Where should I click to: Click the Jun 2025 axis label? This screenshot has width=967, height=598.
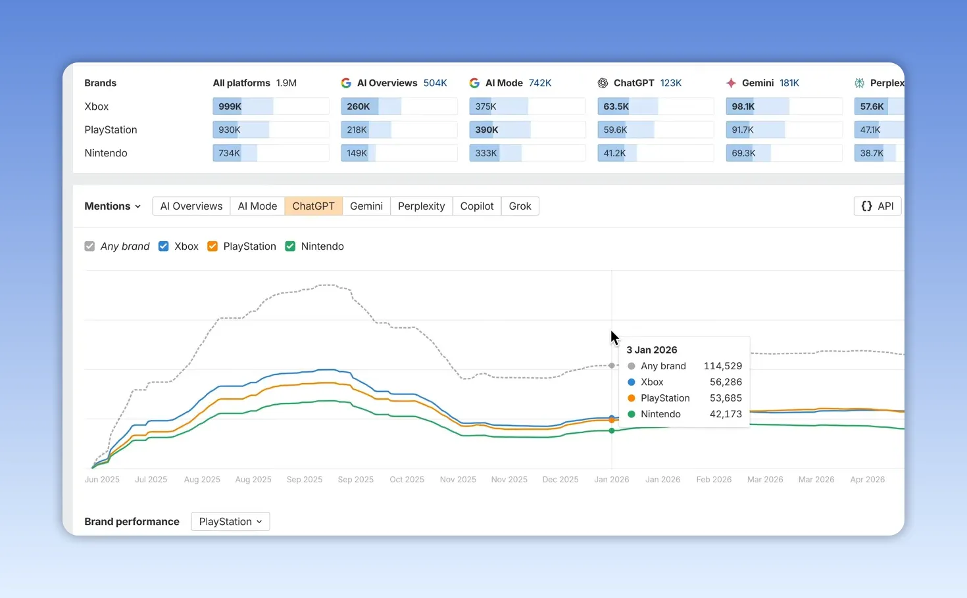tap(102, 480)
